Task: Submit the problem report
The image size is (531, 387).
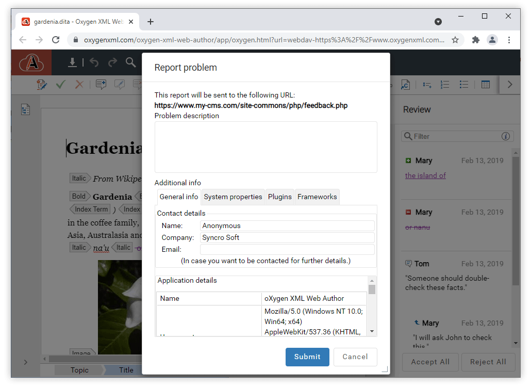Action: point(307,357)
